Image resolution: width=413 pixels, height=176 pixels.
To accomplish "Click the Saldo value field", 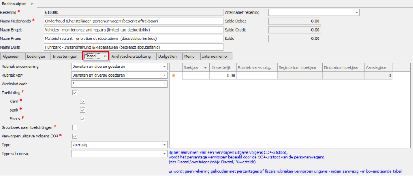I will click(x=295, y=38).
